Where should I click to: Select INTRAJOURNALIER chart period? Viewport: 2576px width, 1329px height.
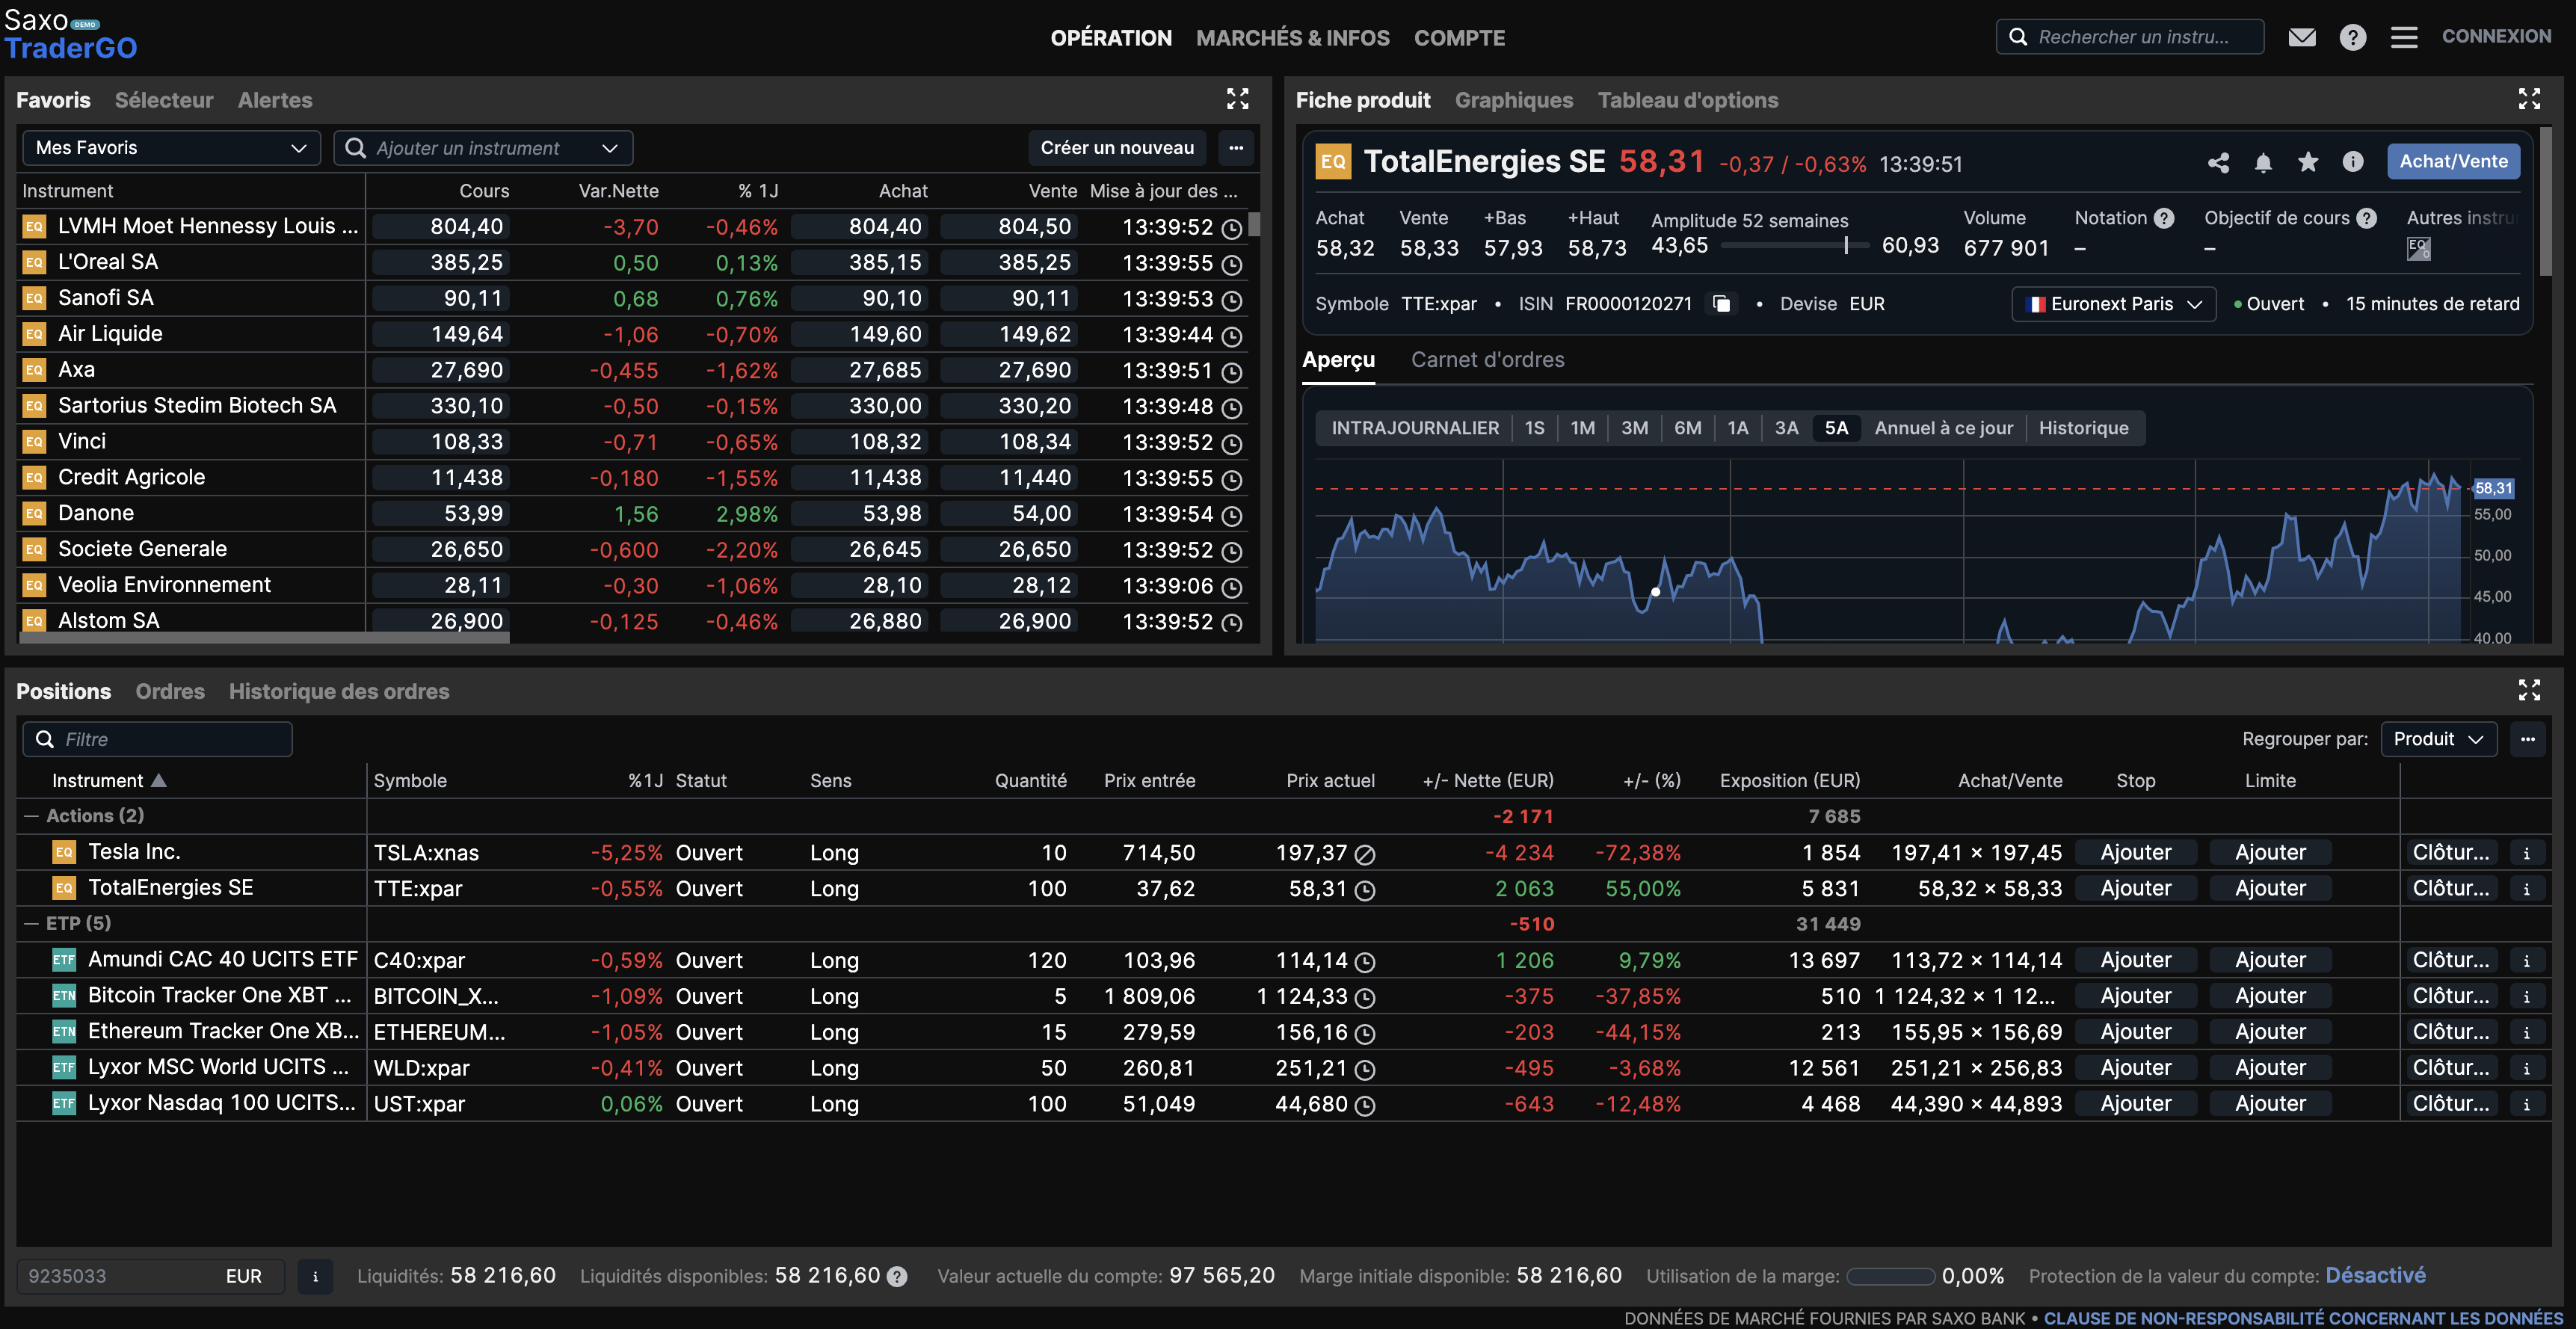tap(1414, 428)
